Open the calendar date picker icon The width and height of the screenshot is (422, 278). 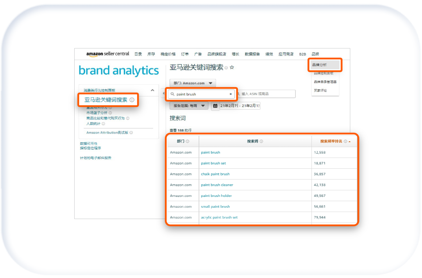pos(215,106)
